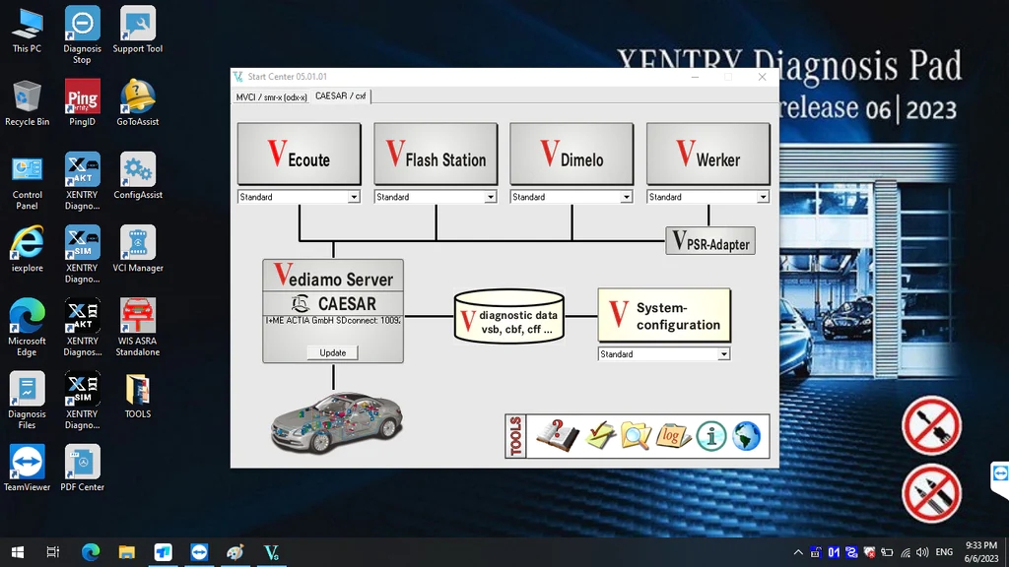Launch Vediamo Werker
This screenshot has width=1009, height=567.
point(707,155)
